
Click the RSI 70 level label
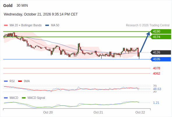[x=155, y=86]
